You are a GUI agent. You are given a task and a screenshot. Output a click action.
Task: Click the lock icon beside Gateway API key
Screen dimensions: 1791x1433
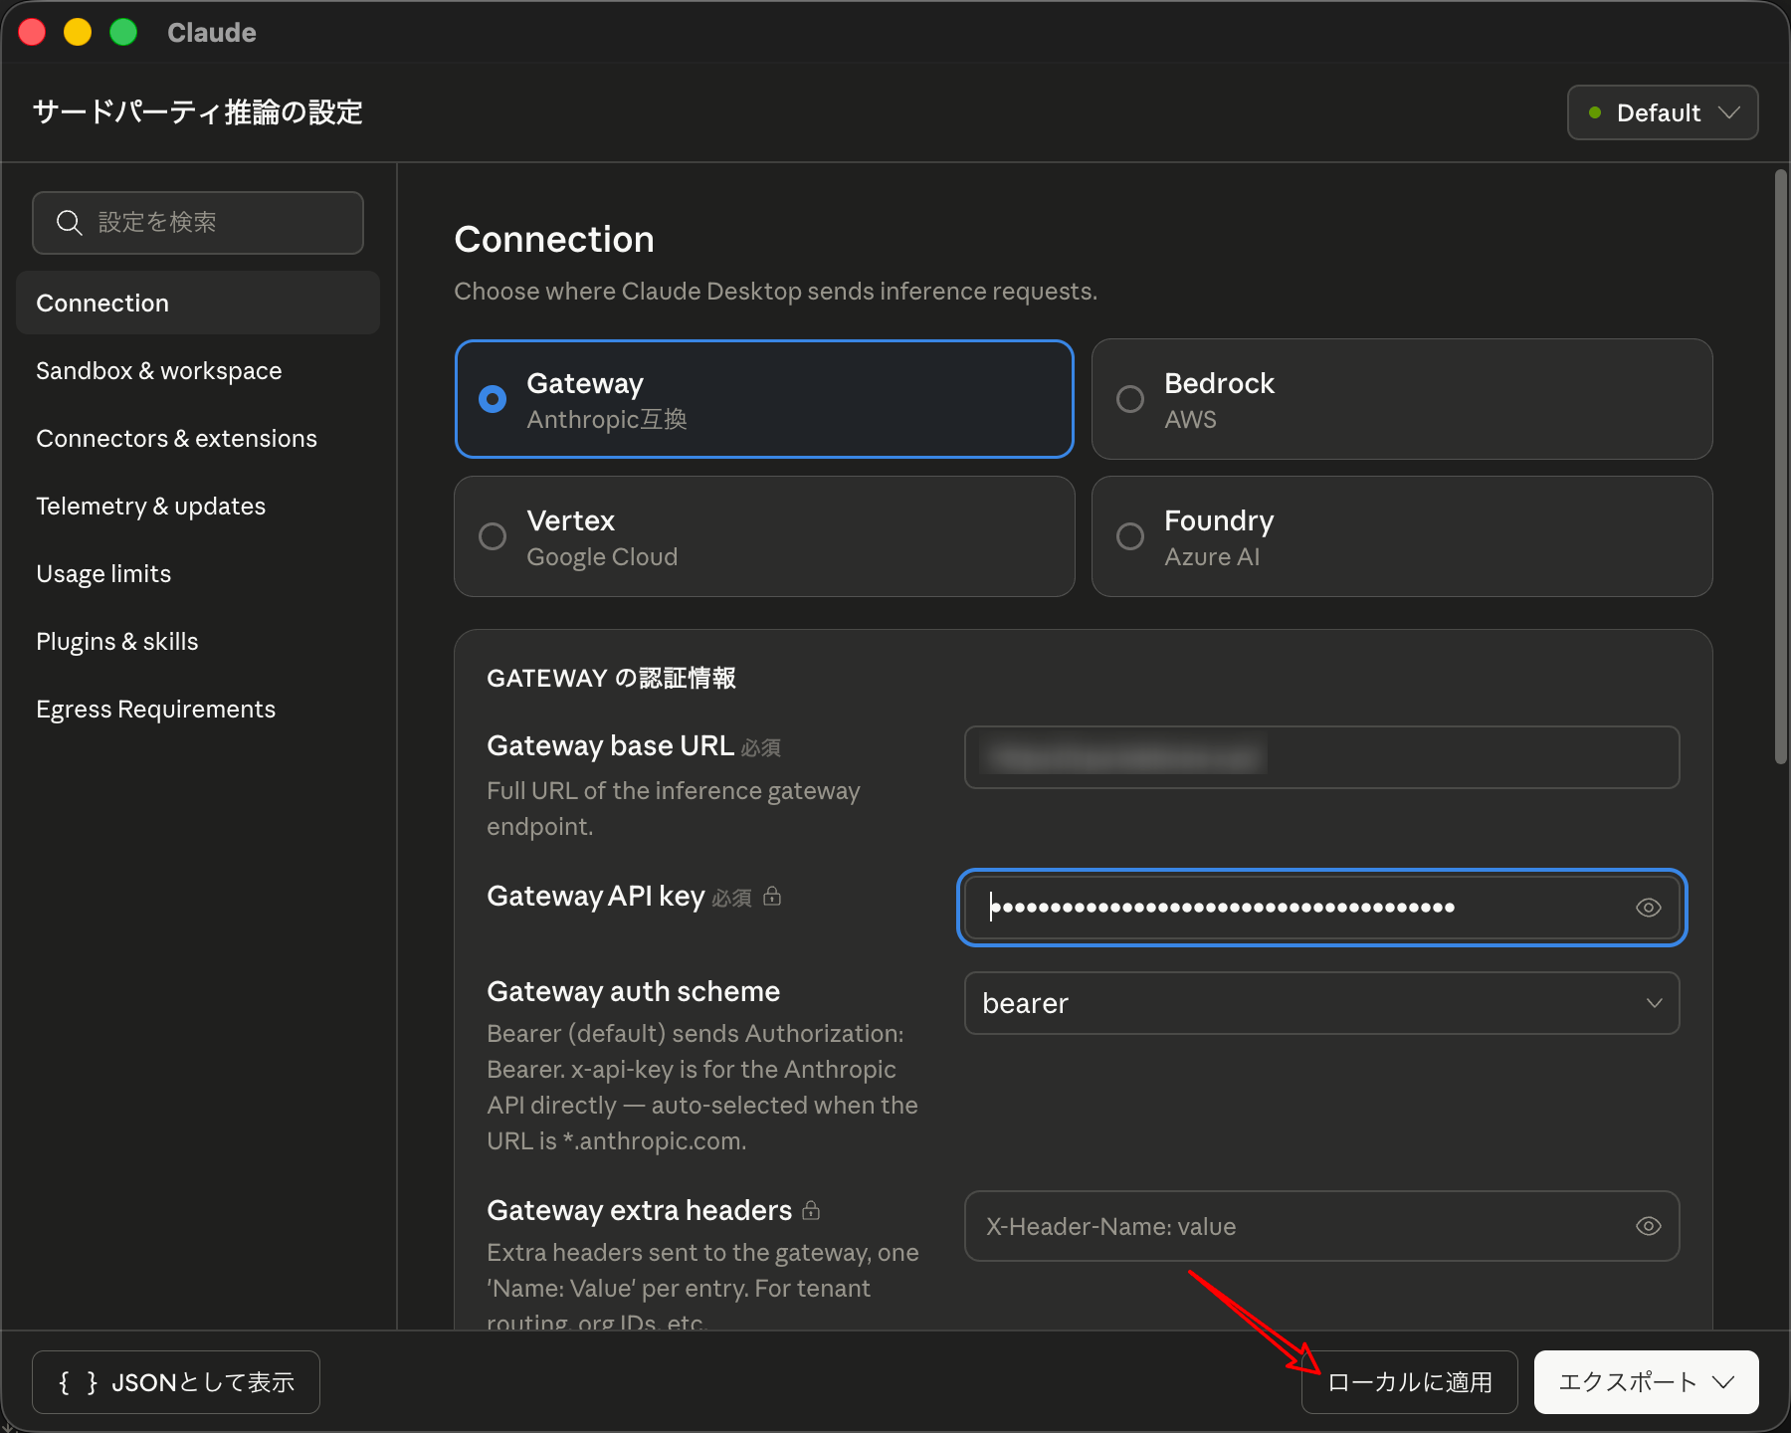coord(772,897)
